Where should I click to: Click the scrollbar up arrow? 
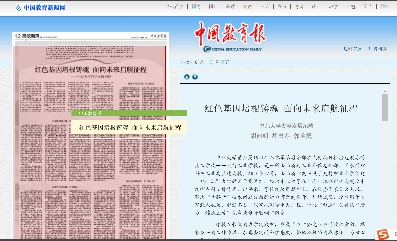[385, 91]
